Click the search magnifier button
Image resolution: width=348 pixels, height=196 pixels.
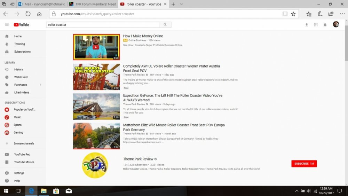coord(165,25)
